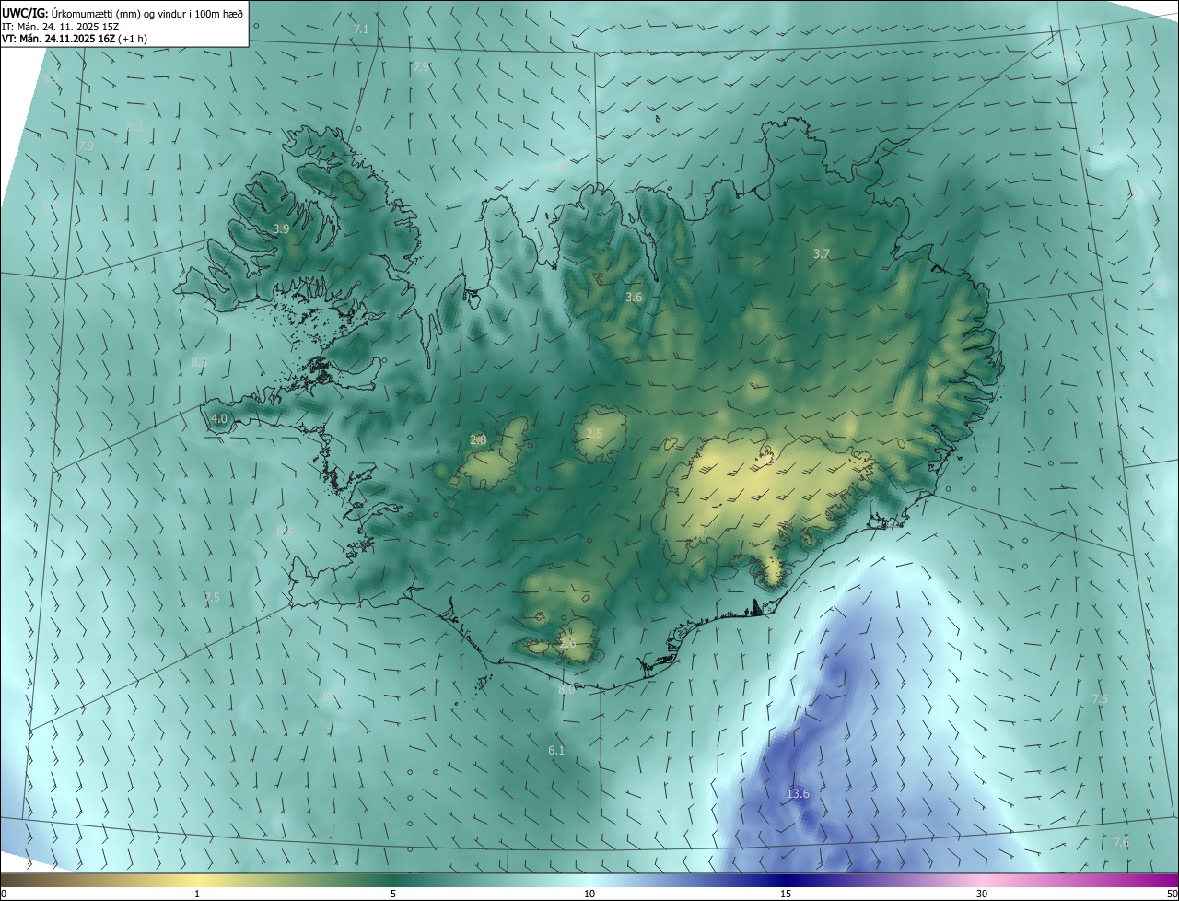Click the 4.0 value on the western peninsula
Image resolution: width=1179 pixels, height=901 pixels.
219,418
